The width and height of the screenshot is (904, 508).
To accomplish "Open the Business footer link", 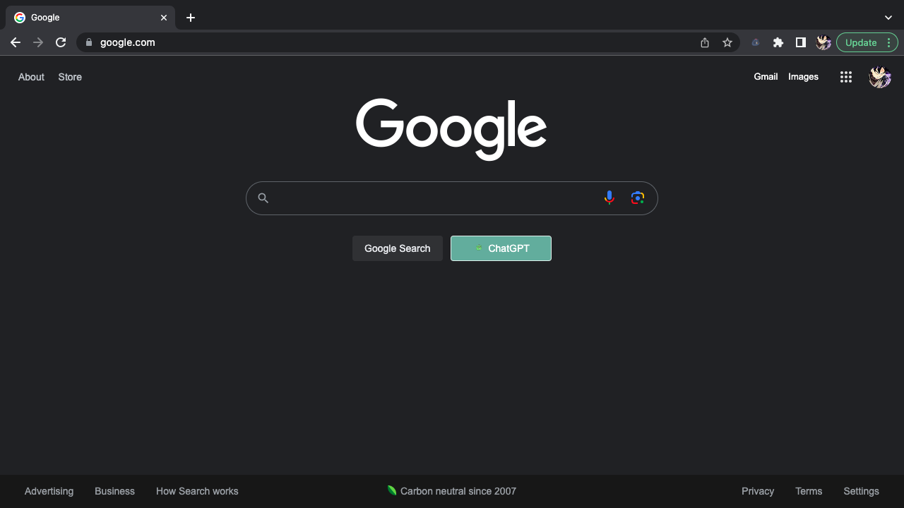I will pos(114,491).
